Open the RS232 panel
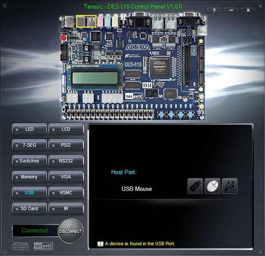Image resolution: width=265 pixels, height=256 pixels. click(x=66, y=161)
